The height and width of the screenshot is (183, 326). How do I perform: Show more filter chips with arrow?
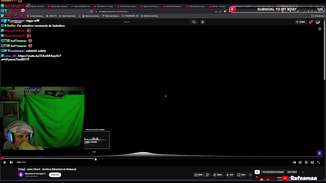pyautogui.click(x=303, y=172)
